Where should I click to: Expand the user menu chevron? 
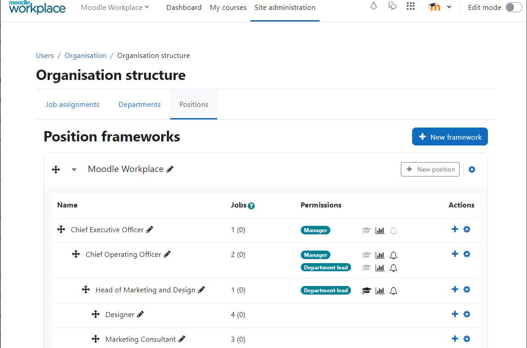(449, 7)
